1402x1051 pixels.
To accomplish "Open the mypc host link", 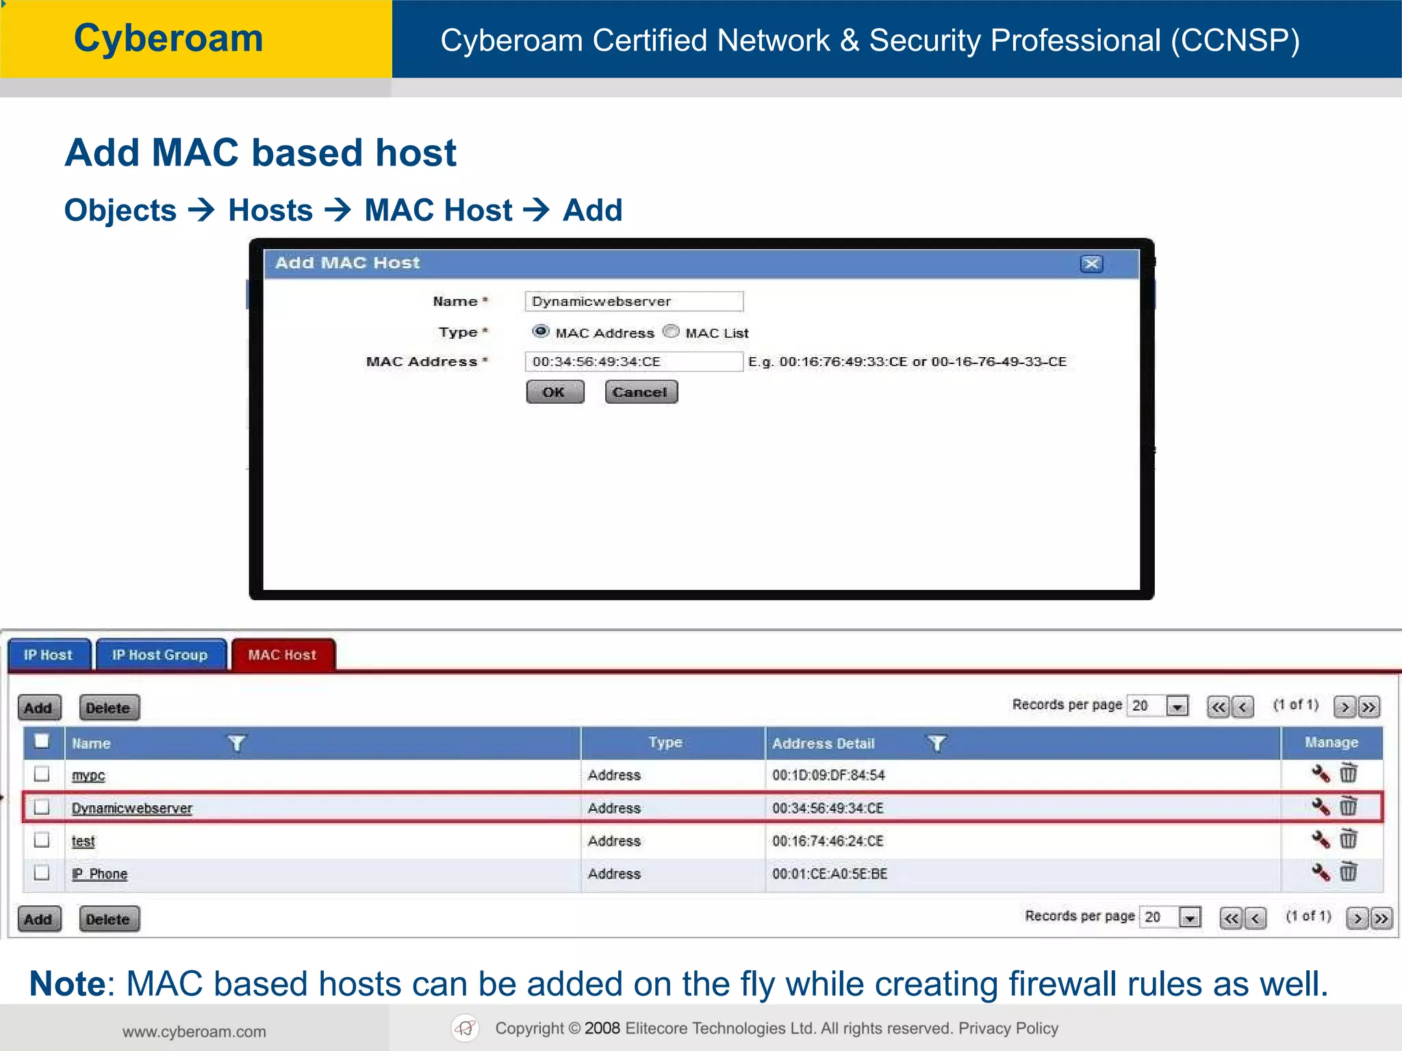I will click(88, 776).
